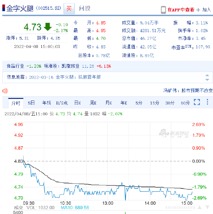Click the down triangle below the chart
The width and height of the screenshot is (213, 214).
[208, 207]
